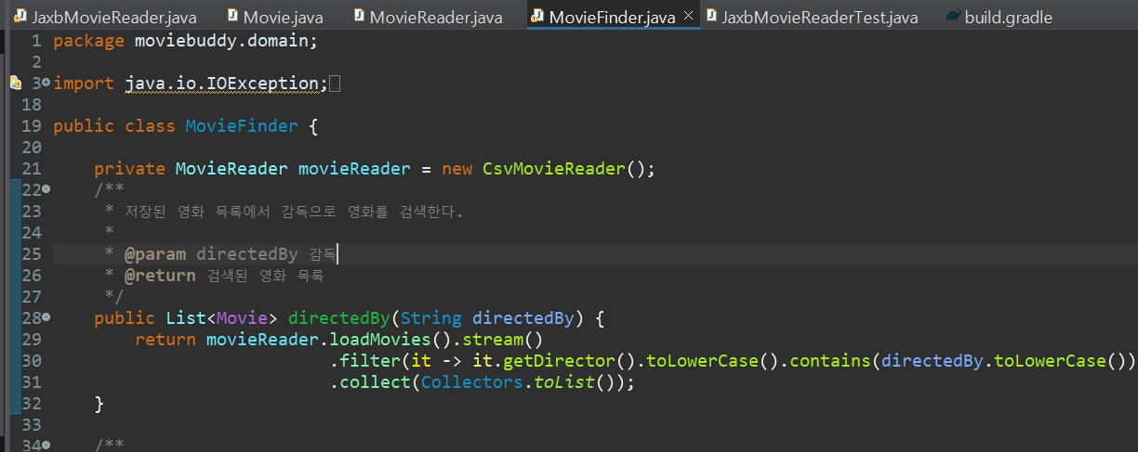Click the Java file icon beside JaxbMovieReaderTest.java

[x=710, y=17]
